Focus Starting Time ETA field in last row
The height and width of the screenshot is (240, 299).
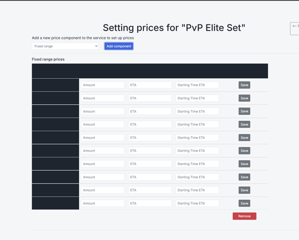197,203
